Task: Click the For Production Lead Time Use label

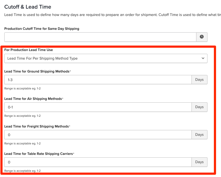Action: click(29, 50)
